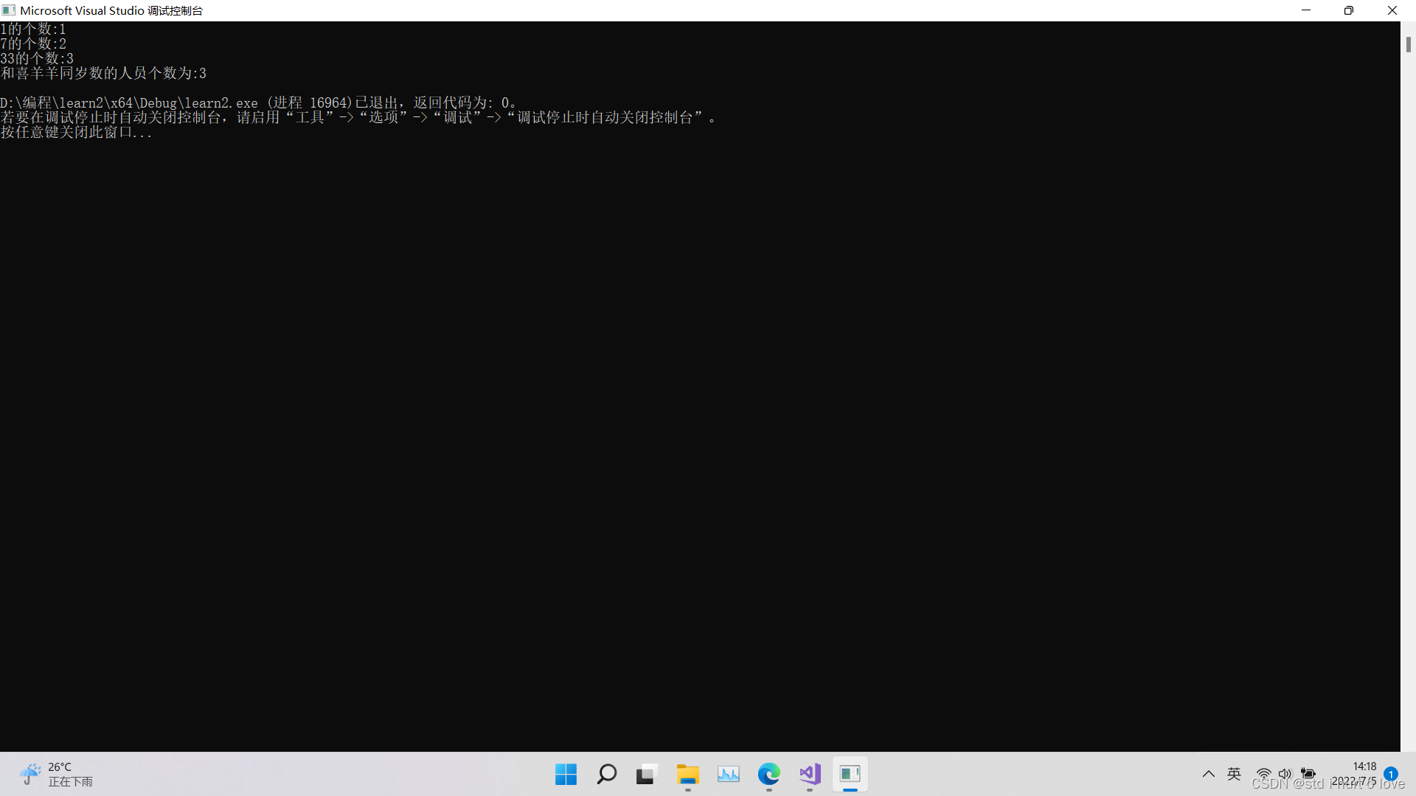Image resolution: width=1416 pixels, height=796 pixels.
Task: Click the "按任意键关闭此窗口" prompt
Action: 76,133
